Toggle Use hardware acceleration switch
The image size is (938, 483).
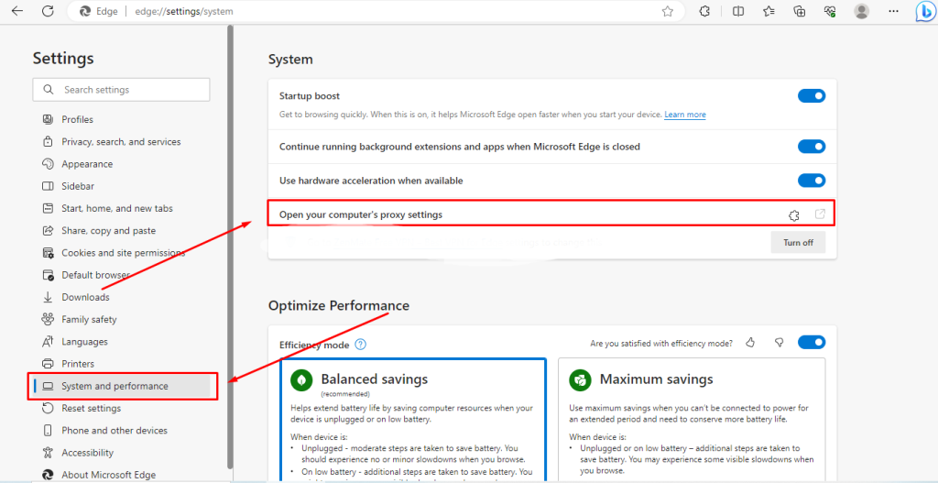point(812,181)
